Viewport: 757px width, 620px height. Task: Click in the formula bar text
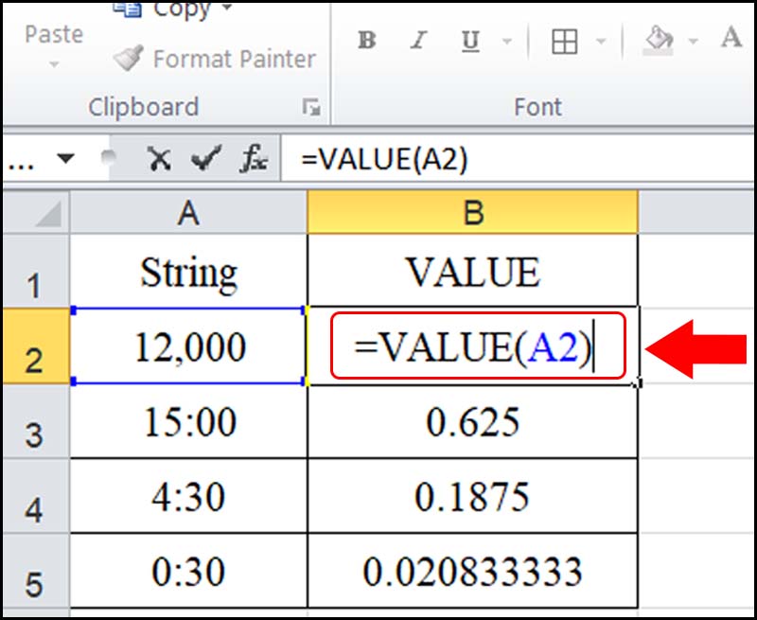pyautogui.click(x=384, y=159)
